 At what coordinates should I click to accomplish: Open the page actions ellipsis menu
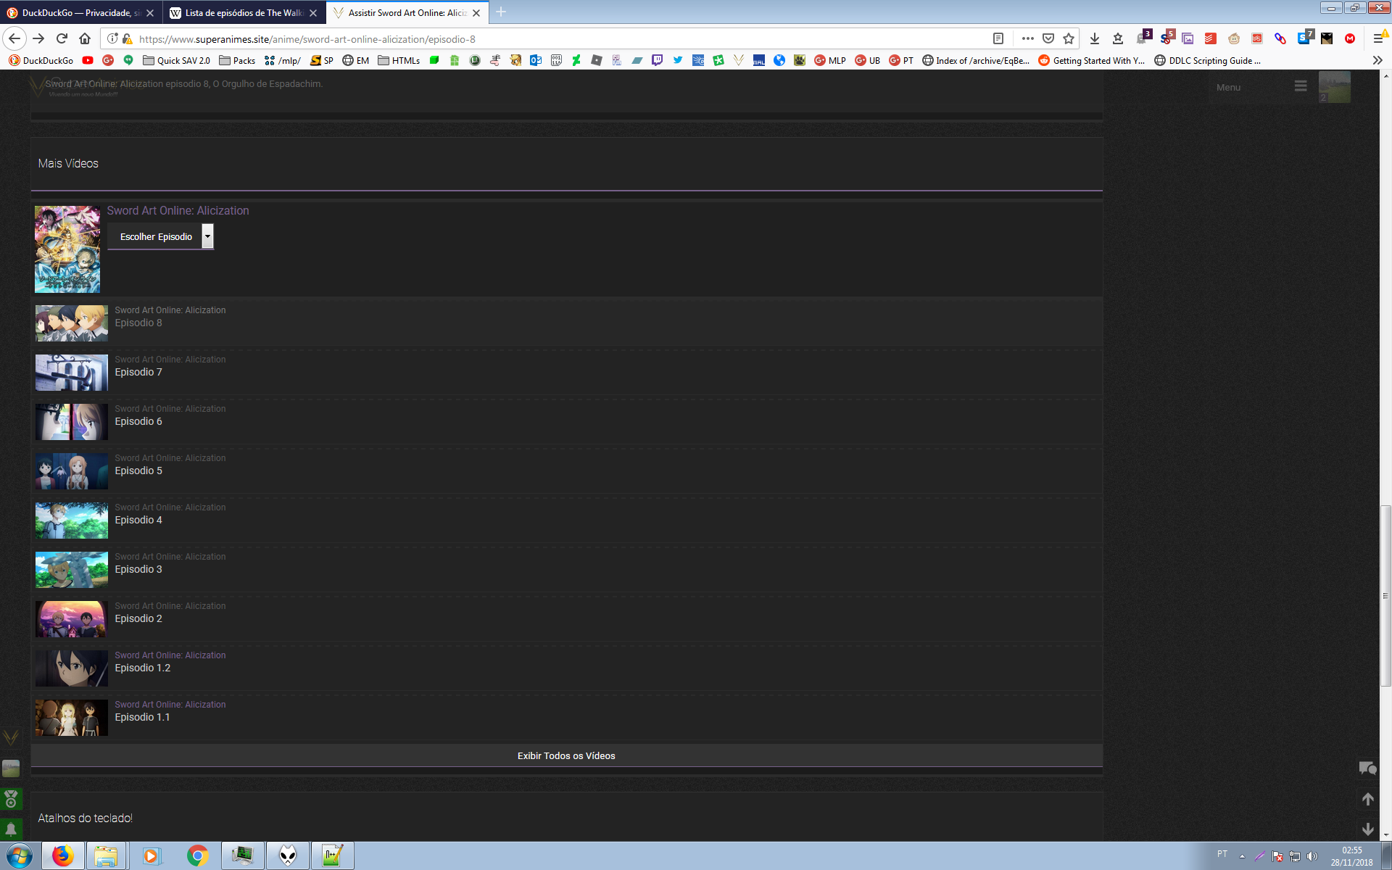tap(1027, 38)
